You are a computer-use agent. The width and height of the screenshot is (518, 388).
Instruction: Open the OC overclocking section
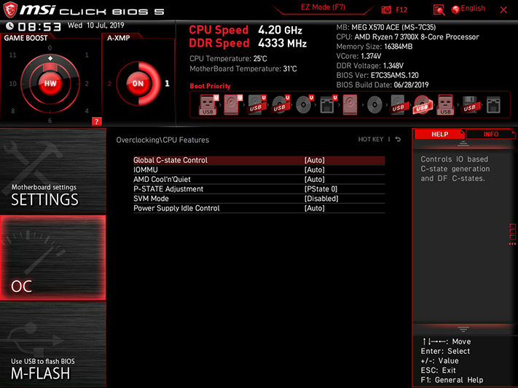point(53,258)
